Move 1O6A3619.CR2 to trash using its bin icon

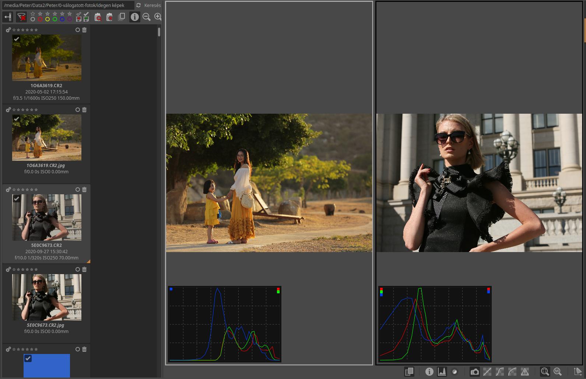click(x=84, y=30)
